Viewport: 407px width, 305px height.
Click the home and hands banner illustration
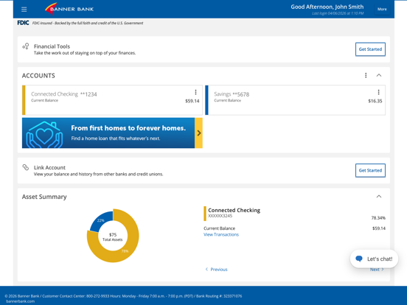(x=44, y=134)
